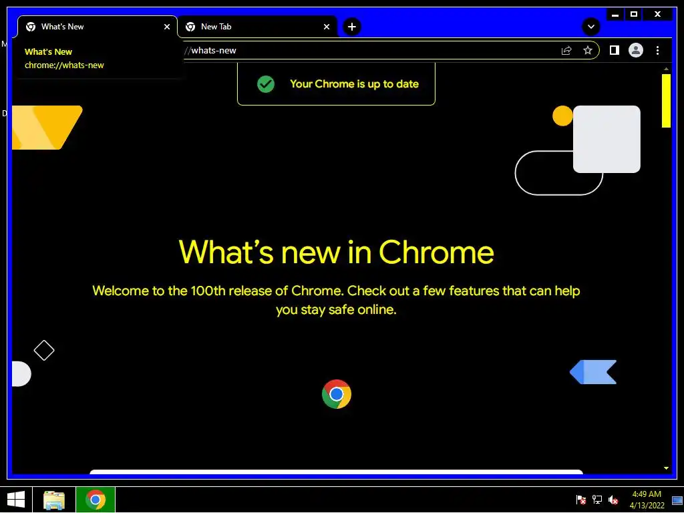Click the Welcome to the 100th release text
The image size is (684, 513).
click(x=336, y=300)
